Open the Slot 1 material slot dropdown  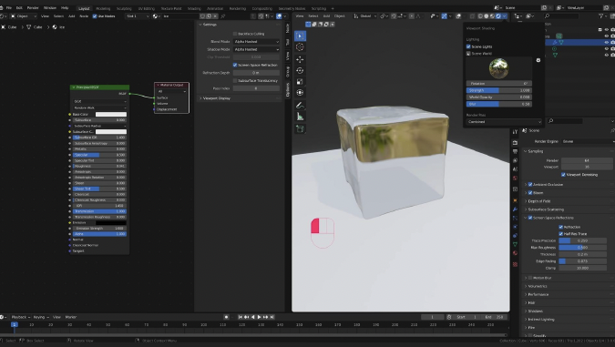click(138, 16)
